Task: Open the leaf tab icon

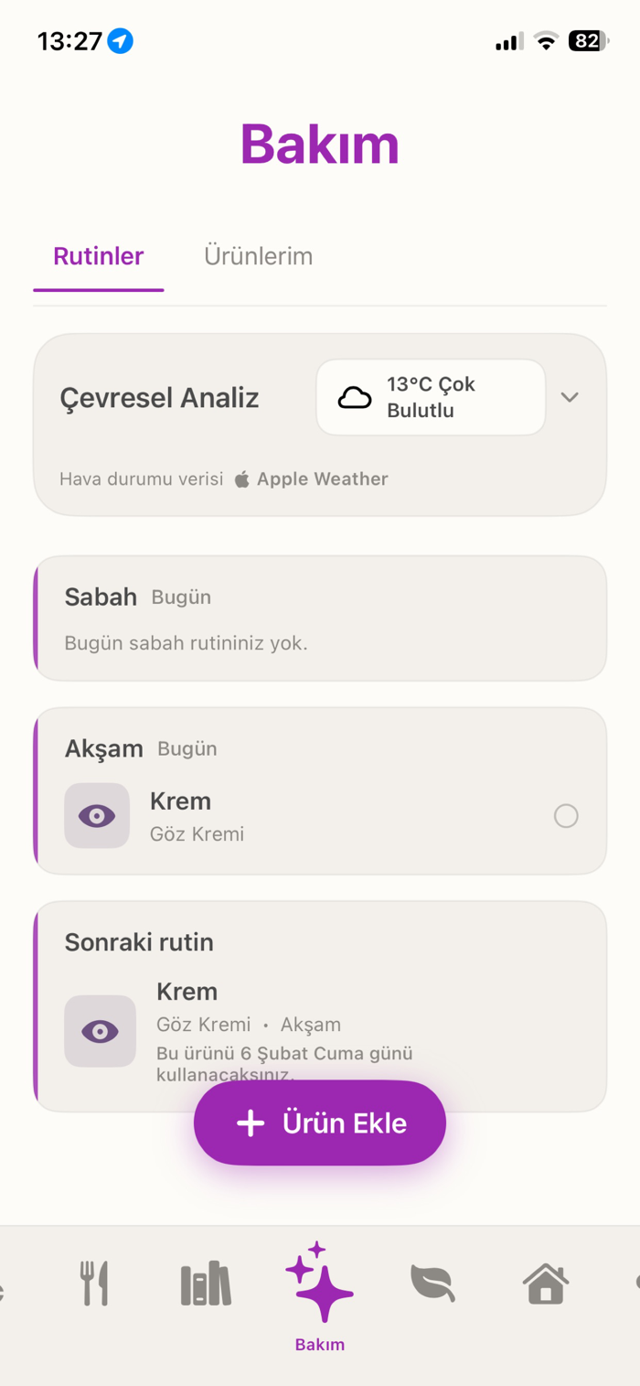Action: click(x=432, y=1283)
